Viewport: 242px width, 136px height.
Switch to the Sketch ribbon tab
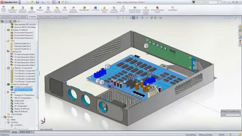23,17
